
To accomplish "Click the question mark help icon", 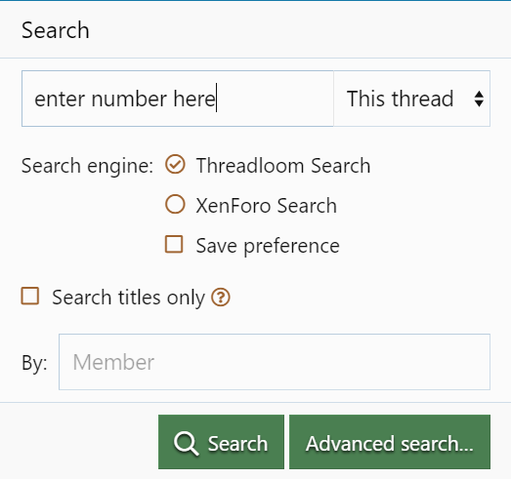I will tap(221, 298).
